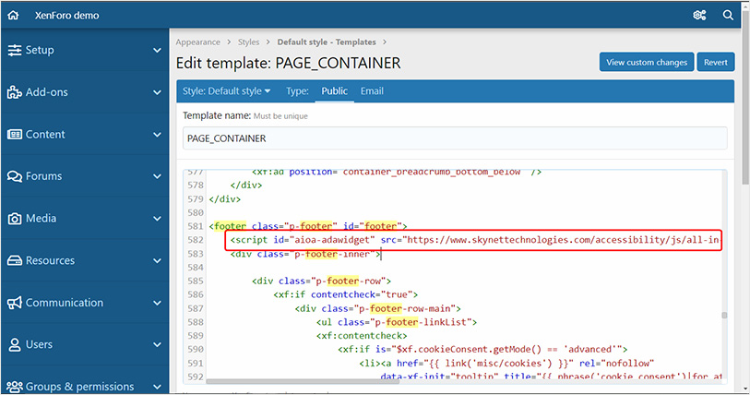Open the admin cogs icon in header
This screenshot has width=750, height=395.
(699, 16)
